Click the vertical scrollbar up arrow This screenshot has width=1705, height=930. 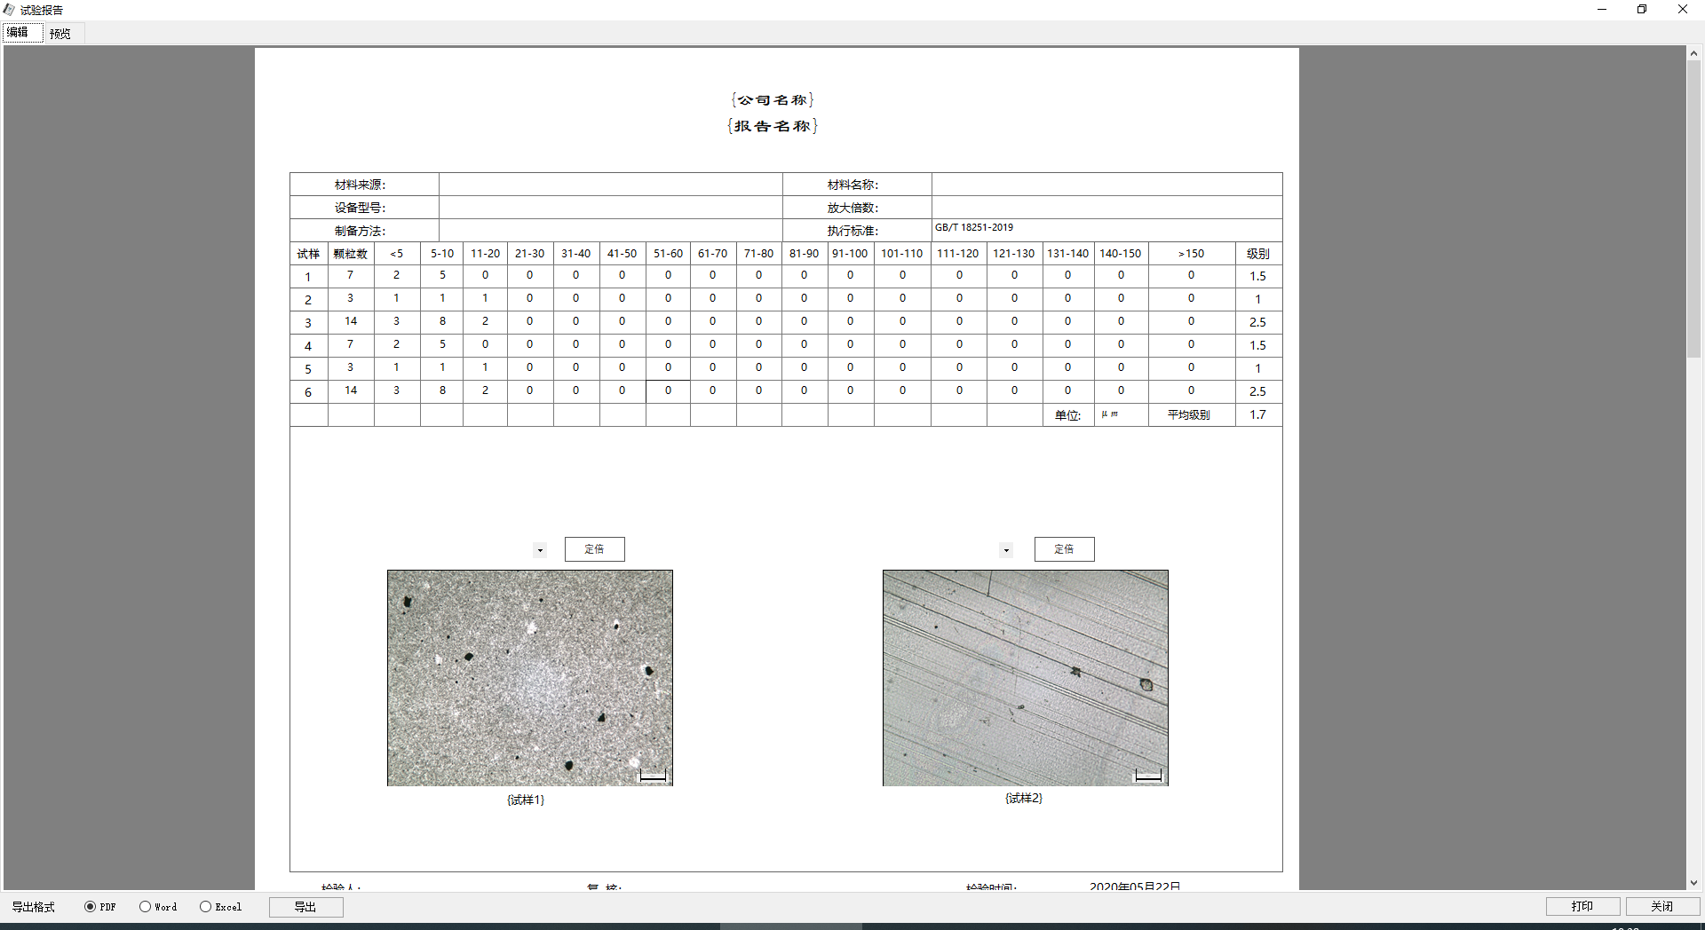(1693, 53)
